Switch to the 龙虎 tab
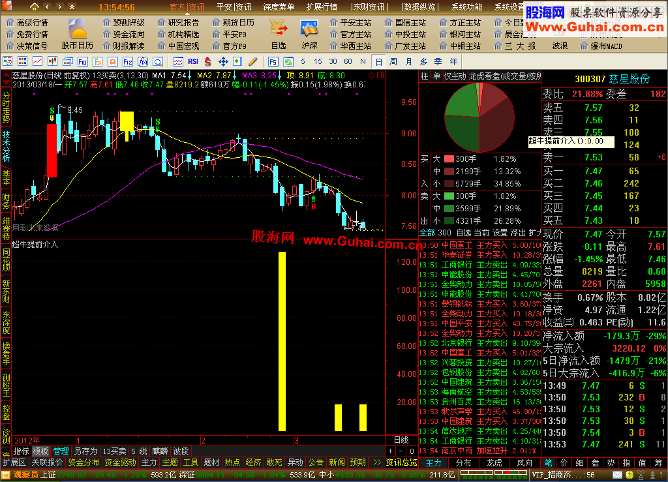This screenshot has width=668, height=482. (494, 463)
